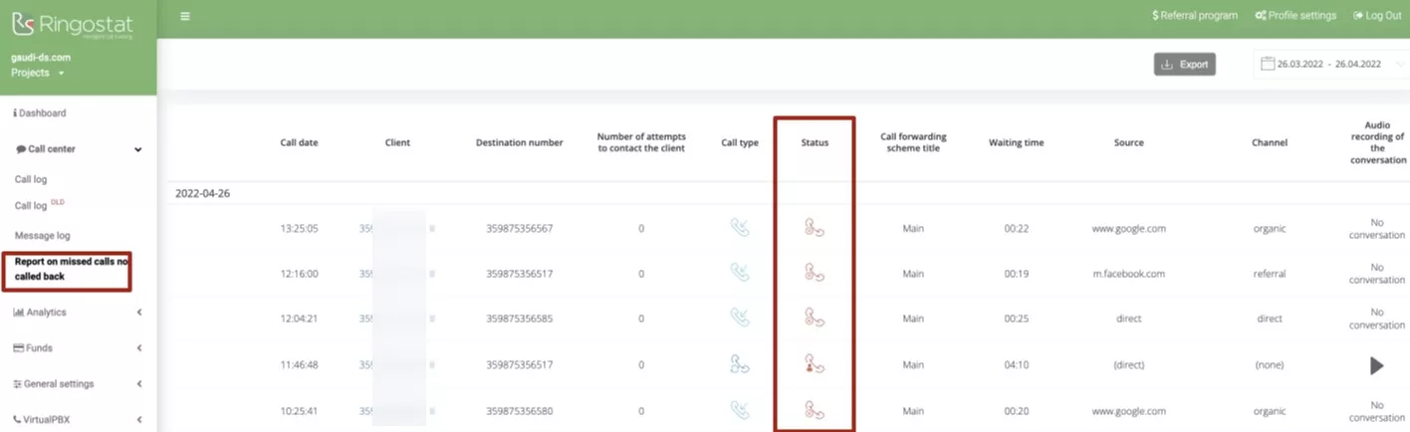Click the Source column header
This screenshot has width=1410, height=432.
[x=1128, y=142]
